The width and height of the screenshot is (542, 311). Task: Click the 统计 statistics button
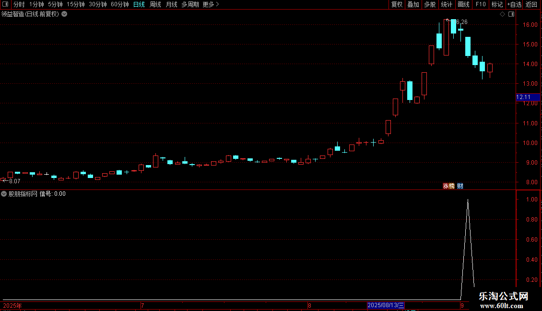(447, 4)
